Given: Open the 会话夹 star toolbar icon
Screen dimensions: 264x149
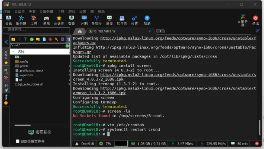Looking at the screenshot, I should tap(59, 20).
